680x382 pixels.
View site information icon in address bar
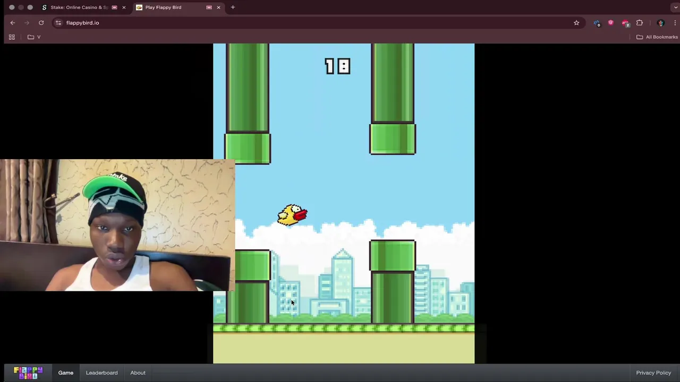click(58, 23)
